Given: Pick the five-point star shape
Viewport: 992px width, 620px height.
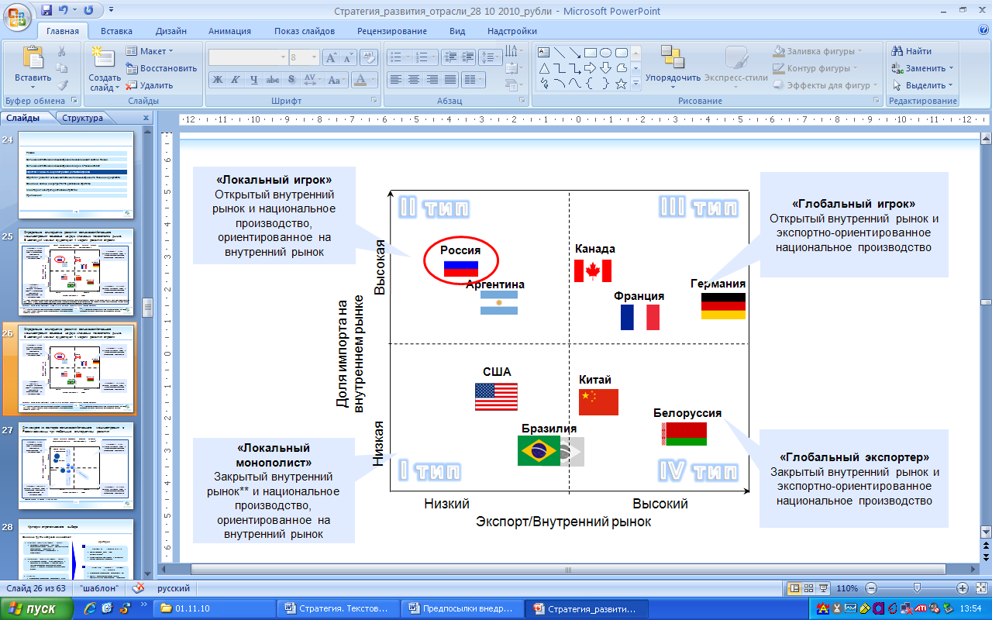Looking at the screenshot, I should [621, 84].
